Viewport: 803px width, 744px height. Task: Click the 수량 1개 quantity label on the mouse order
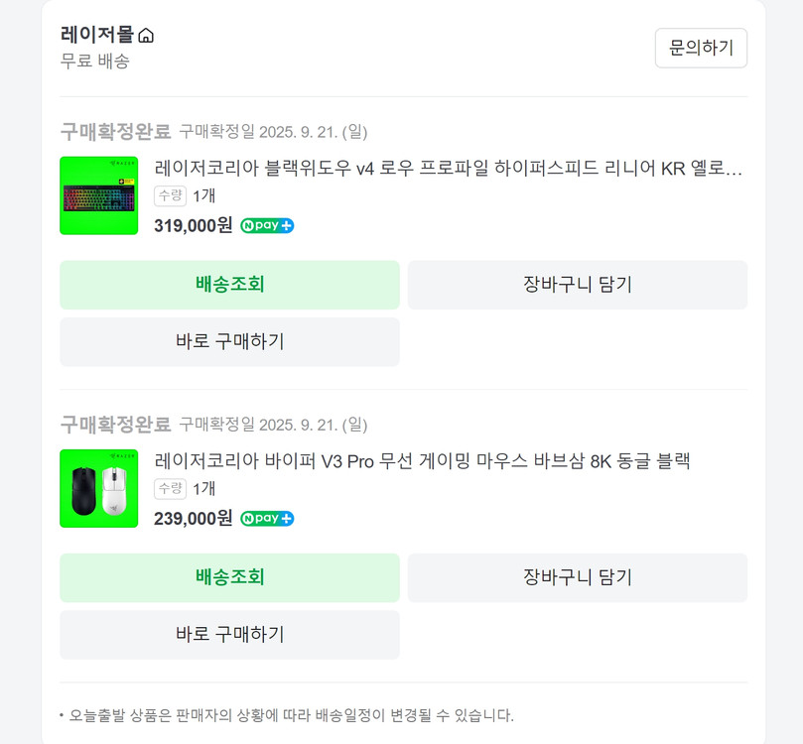point(186,488)
